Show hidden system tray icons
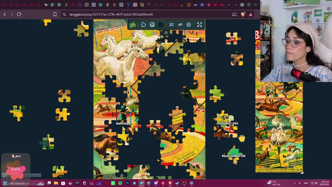 tap(294, 183)
